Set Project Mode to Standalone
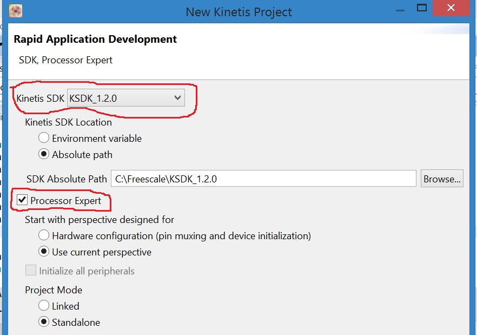This screenshot has height=335, width=477. click(x=44, y=322)
